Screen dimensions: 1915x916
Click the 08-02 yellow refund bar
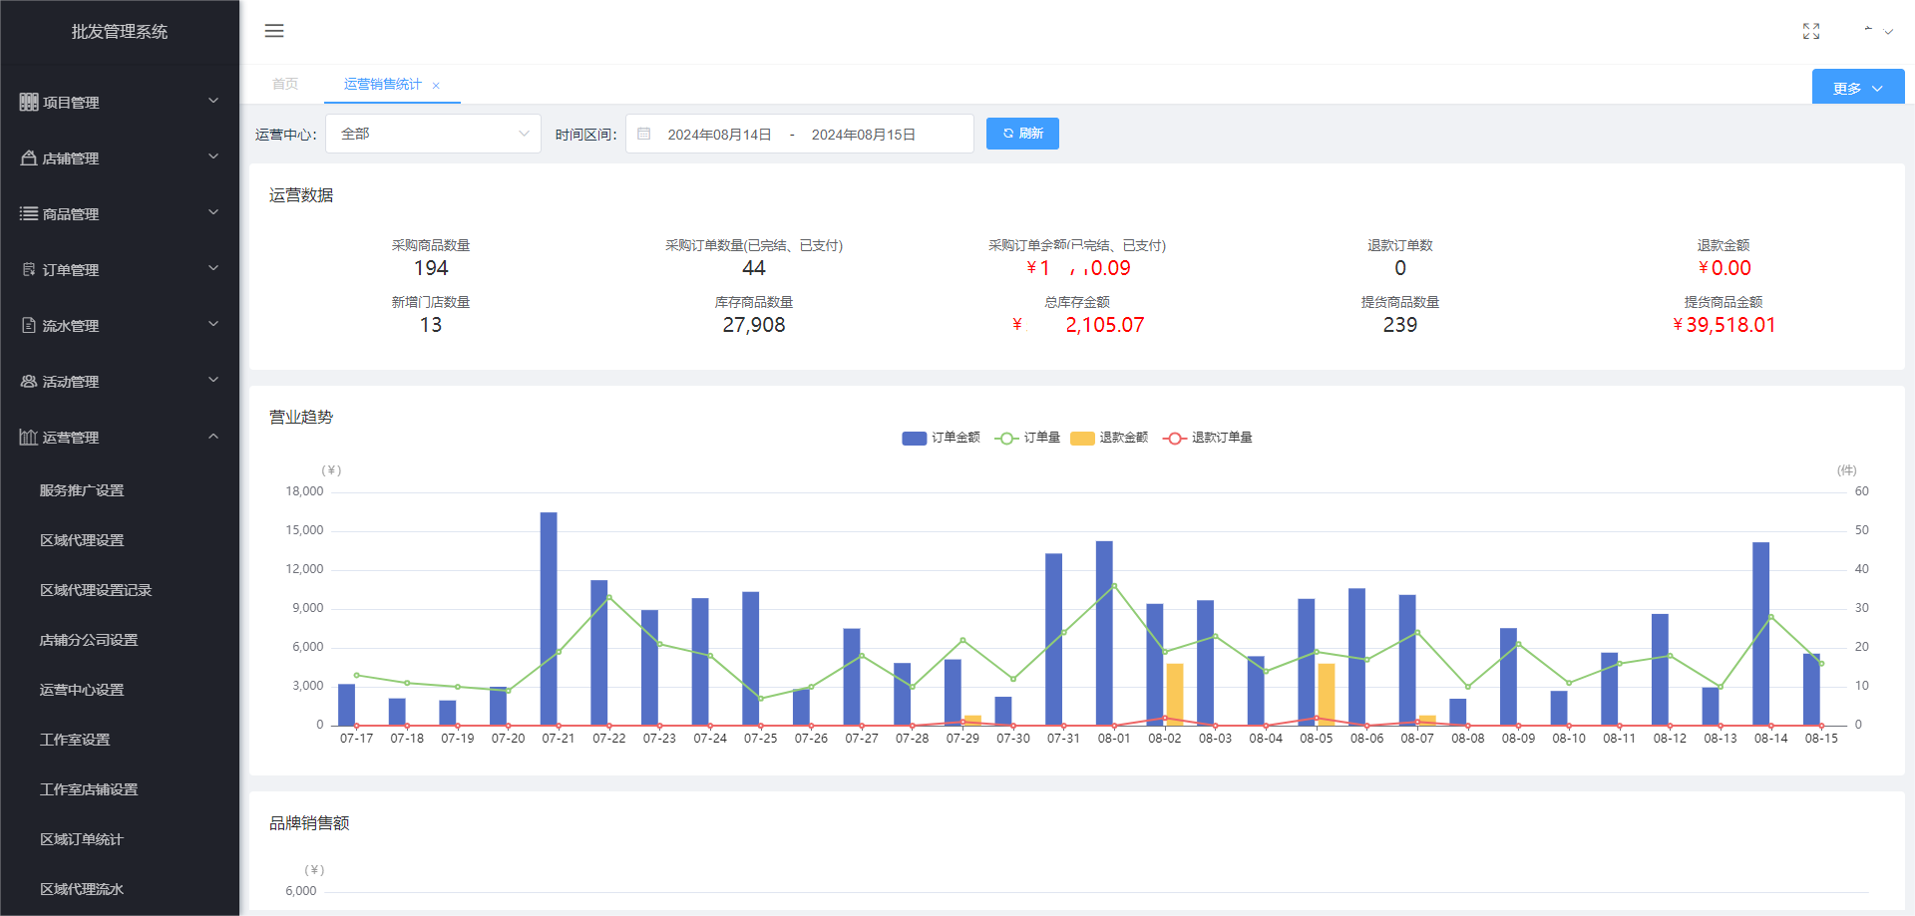(1175, 694)
